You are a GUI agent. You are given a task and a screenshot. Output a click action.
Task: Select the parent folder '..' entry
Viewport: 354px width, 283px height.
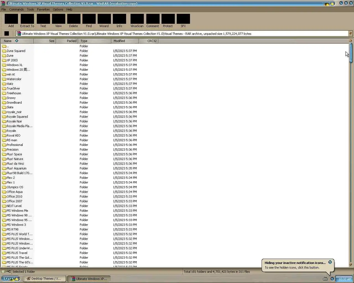[6, 46]
